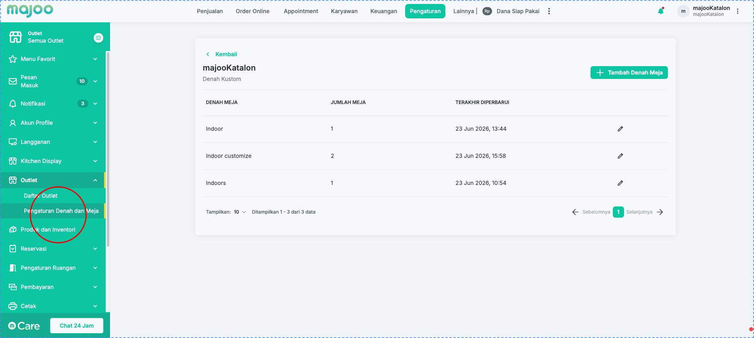This screenshot has width=754, height=338.
Task: Open the top navigation three-dot menu
Action: pyautogui.click(x=549, y=11)
